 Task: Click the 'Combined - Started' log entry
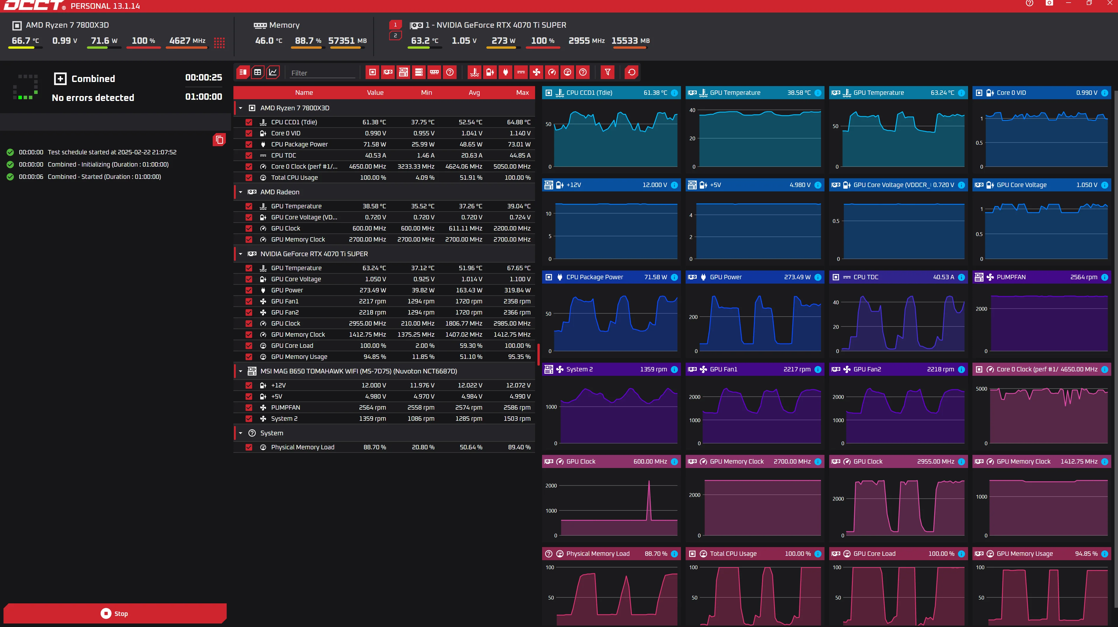point(104,177)
